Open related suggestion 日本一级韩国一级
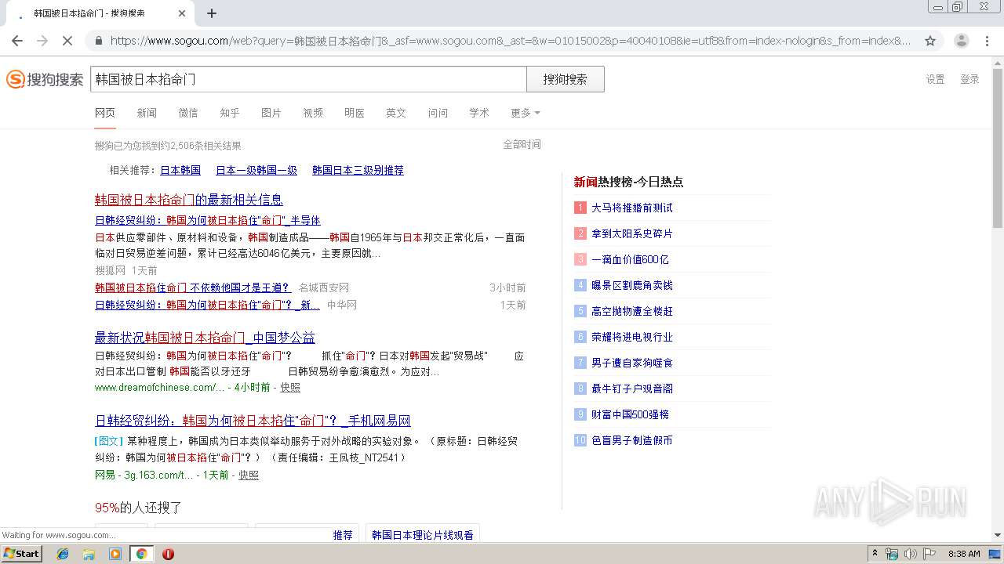Screen dimensions: 1004x564 [x=256, y=170]
